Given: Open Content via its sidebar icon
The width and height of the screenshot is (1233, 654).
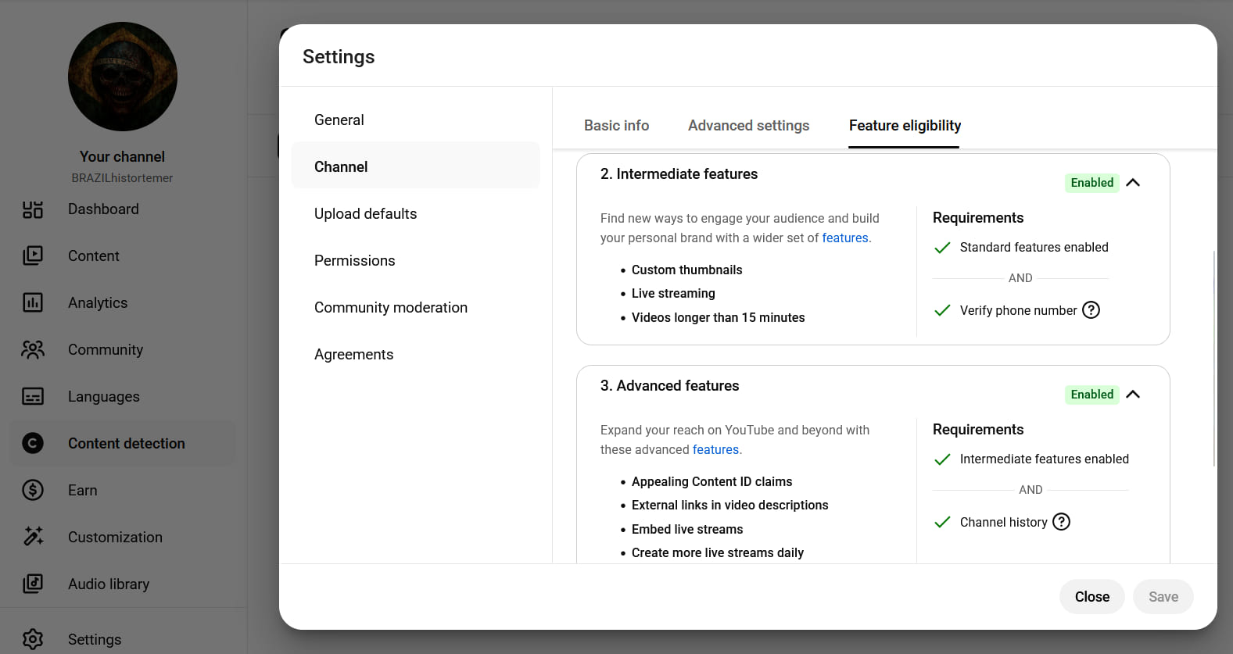Looking at the screenshot, I should 33,256.
